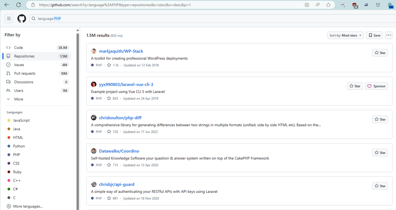The width and height of the screenshot is (396, 210).
Task: Star the yyx990803/laravel-vue-cli-3 repository
Action: 355,86
